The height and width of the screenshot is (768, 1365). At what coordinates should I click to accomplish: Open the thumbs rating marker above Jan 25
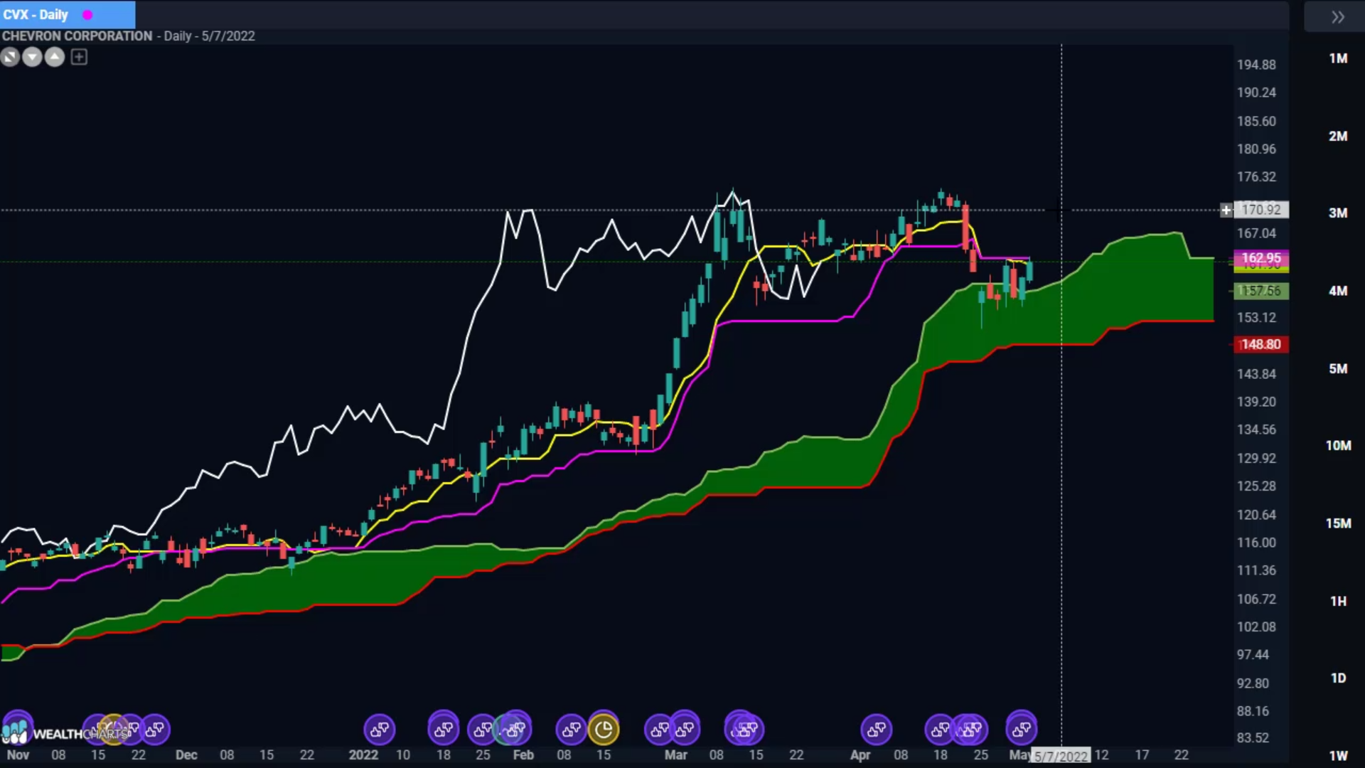click(x=483, y=729)
